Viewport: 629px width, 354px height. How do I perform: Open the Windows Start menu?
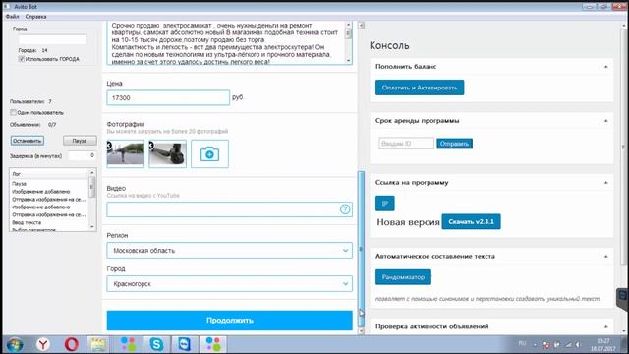(x=15, y=344)
